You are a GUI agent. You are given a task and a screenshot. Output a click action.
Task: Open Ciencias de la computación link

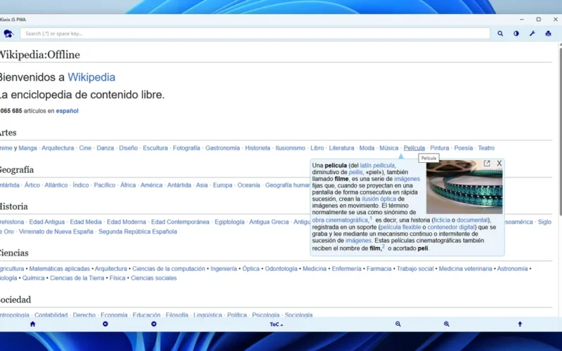[169, 269]
